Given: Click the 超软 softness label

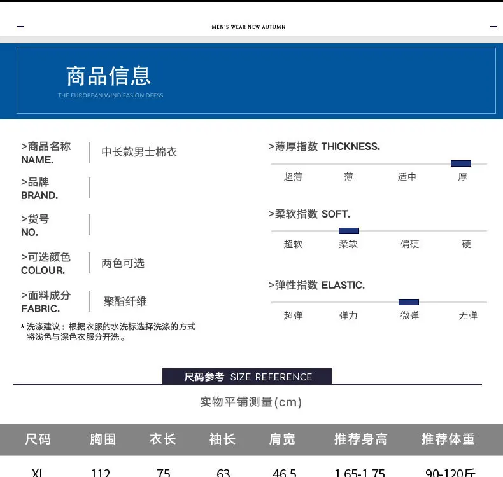Looking at the screenshot, I should click(293, 244).
